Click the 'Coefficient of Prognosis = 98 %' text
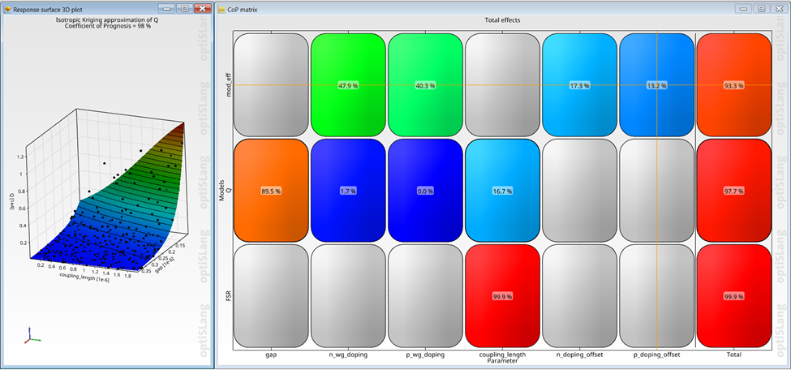 (107, 26)
